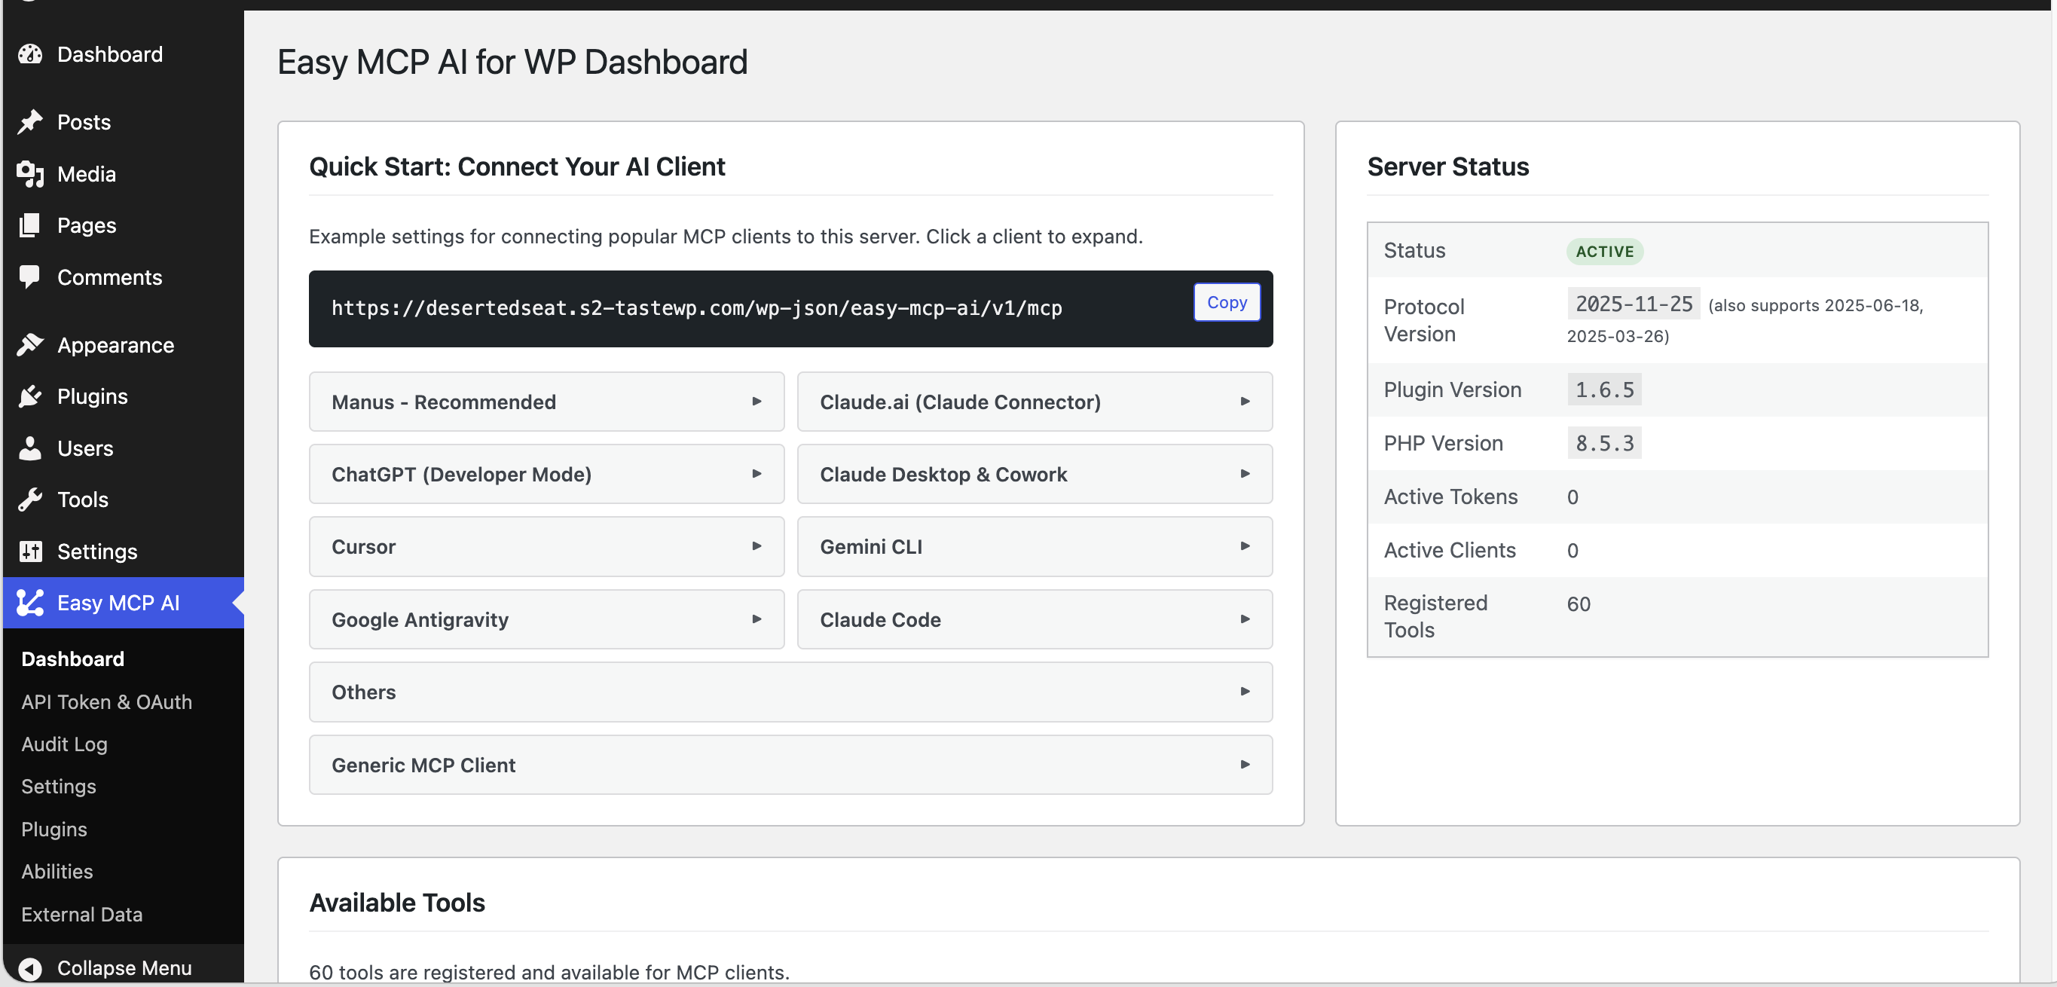Image resolution: width=2057 pixels, height=987 pixels.
Task: Click PHP version value 8.5.3
Action: click(1604, 443)
